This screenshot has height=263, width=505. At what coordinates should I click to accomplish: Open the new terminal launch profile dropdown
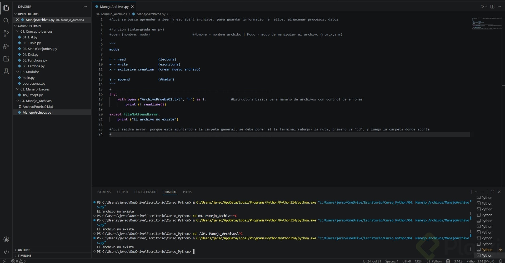tap(476, 192)
